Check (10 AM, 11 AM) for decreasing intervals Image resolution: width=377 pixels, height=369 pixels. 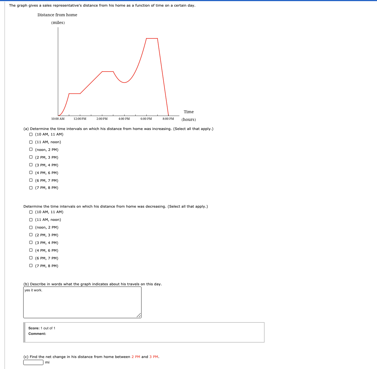pyautogui.click(x=30, y=212)
